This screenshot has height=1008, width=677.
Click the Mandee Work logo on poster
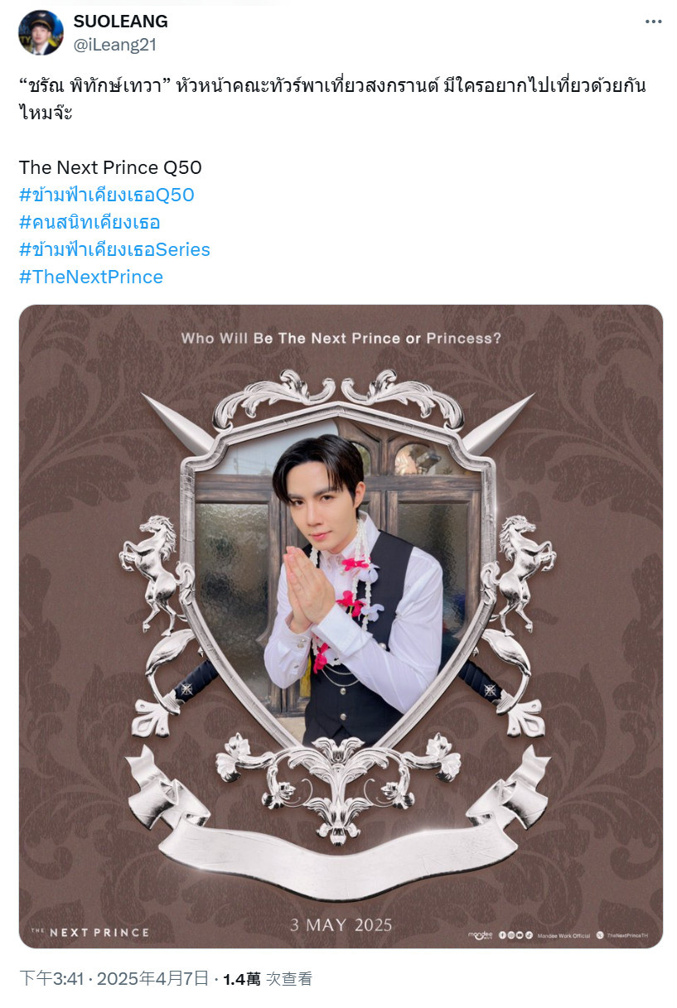[x=480, y=935]
